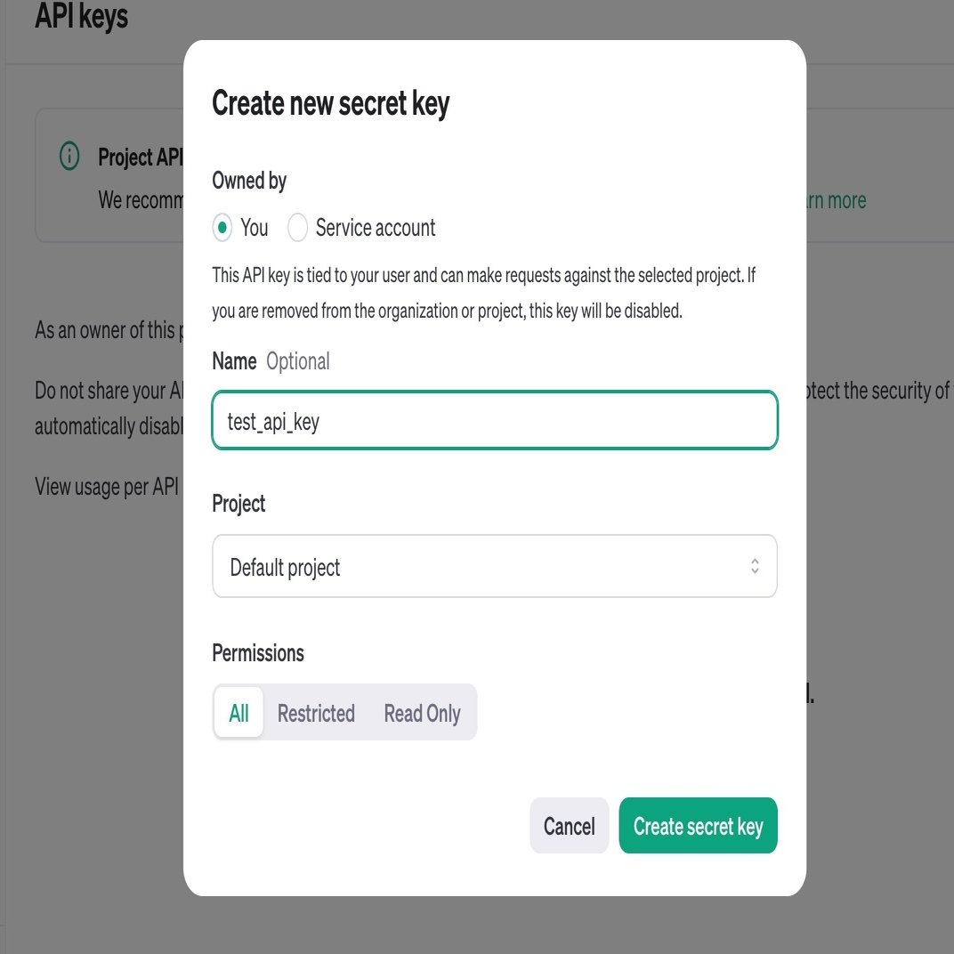Switch permissions to All

coord(238,713)
